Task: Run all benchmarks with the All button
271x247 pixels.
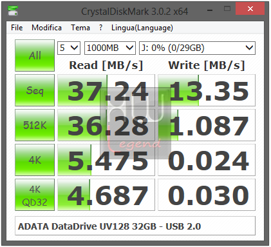Action: point(35,55)
